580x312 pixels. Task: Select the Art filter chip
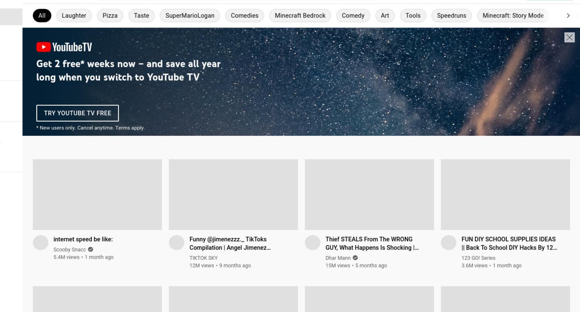(385, 15)
